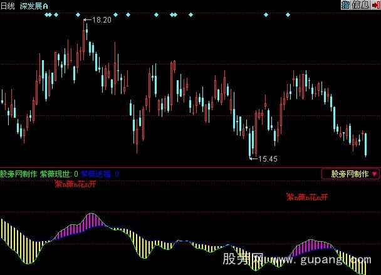The image size is (381, 275).
Task: Switch the 日线 period label
Action: pos(8,5)
